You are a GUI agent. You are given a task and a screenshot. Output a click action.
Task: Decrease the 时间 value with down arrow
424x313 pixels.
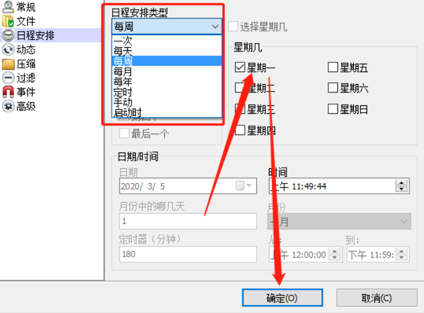tap(402, 189)
